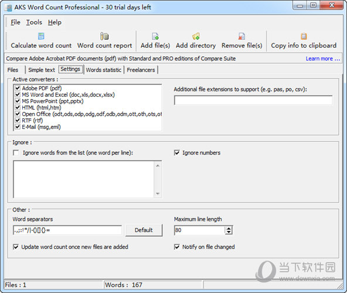Screen dimensions: 347x293
Task: Open the Words statistic tab
Action: pyautogui.click(x=104, y=70)
